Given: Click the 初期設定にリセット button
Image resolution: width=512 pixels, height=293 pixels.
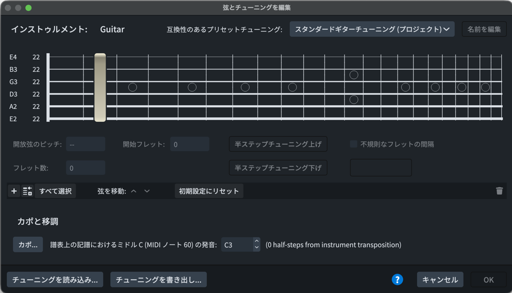Looking at the screenshot, I should [209, 191].
